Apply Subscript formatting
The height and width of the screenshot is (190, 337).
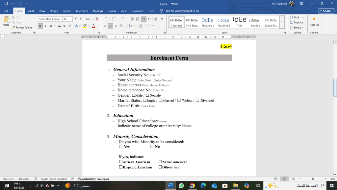click(65, 26)
